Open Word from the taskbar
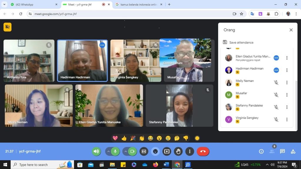 (166, 165)
